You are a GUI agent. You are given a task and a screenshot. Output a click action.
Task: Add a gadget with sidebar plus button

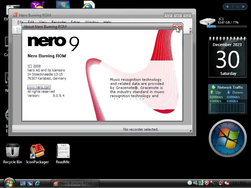[x=227, y=7]
